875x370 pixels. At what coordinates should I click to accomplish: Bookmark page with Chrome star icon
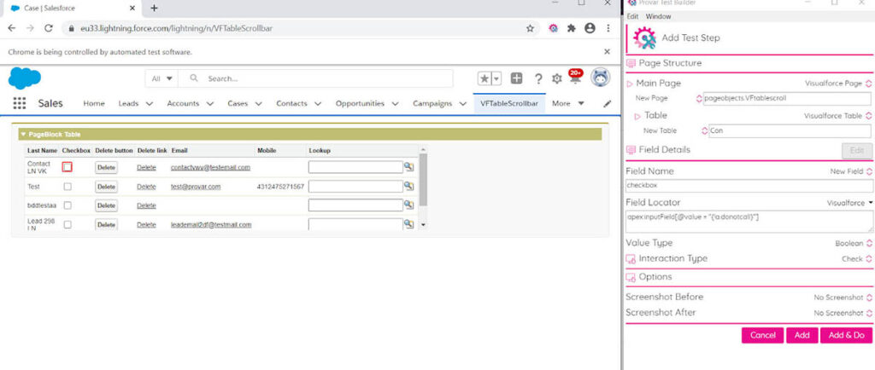click(530, 28)
